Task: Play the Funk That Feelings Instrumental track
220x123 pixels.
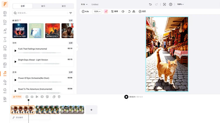Action: pos(16,51)
